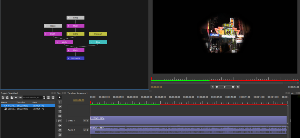Redo the last action

tap(20, 98)
